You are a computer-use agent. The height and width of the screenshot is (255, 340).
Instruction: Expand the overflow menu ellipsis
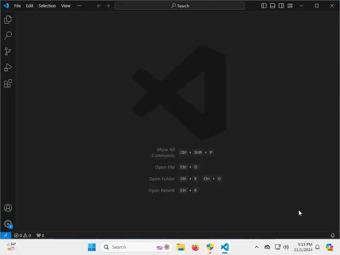[x=79, y=6]
